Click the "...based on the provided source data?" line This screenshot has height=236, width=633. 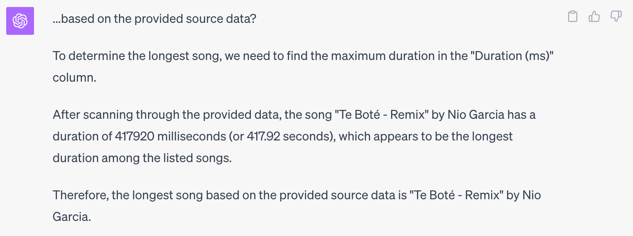tap(155, 19)
